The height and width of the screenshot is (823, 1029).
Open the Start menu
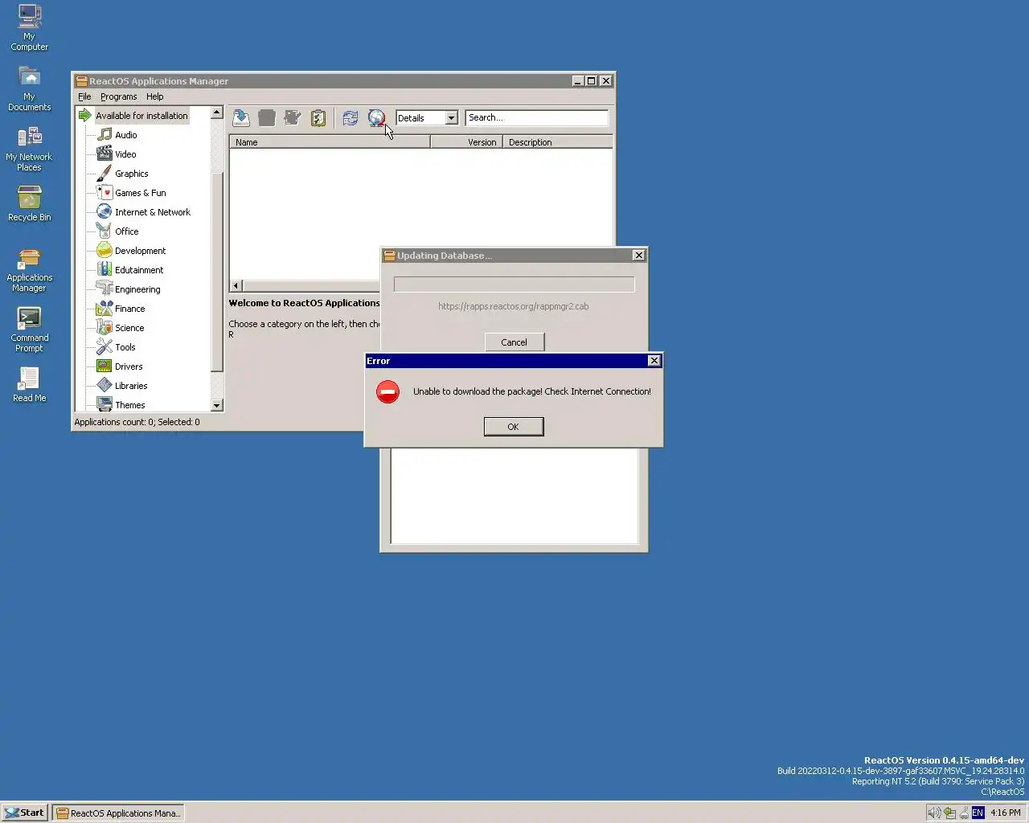click(x=24, y=813)
